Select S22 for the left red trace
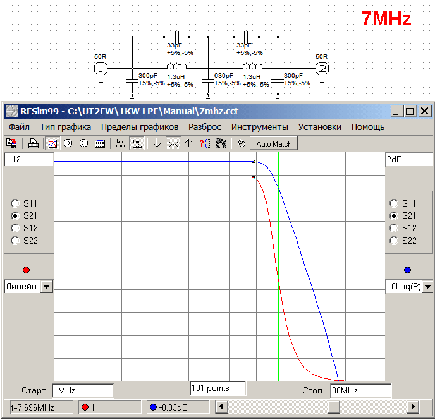The image size is (435, 420). [x=15, y=241]
